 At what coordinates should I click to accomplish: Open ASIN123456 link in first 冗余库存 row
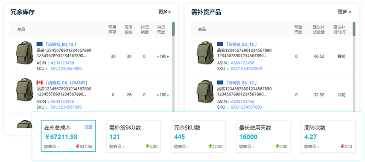tap(62, 63)
